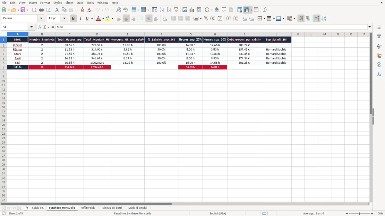The image size is (385, 216).
Task: Open the Format menu
Action: [45, 3]
